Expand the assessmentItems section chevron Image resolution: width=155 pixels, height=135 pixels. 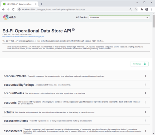tap(145, 121)
